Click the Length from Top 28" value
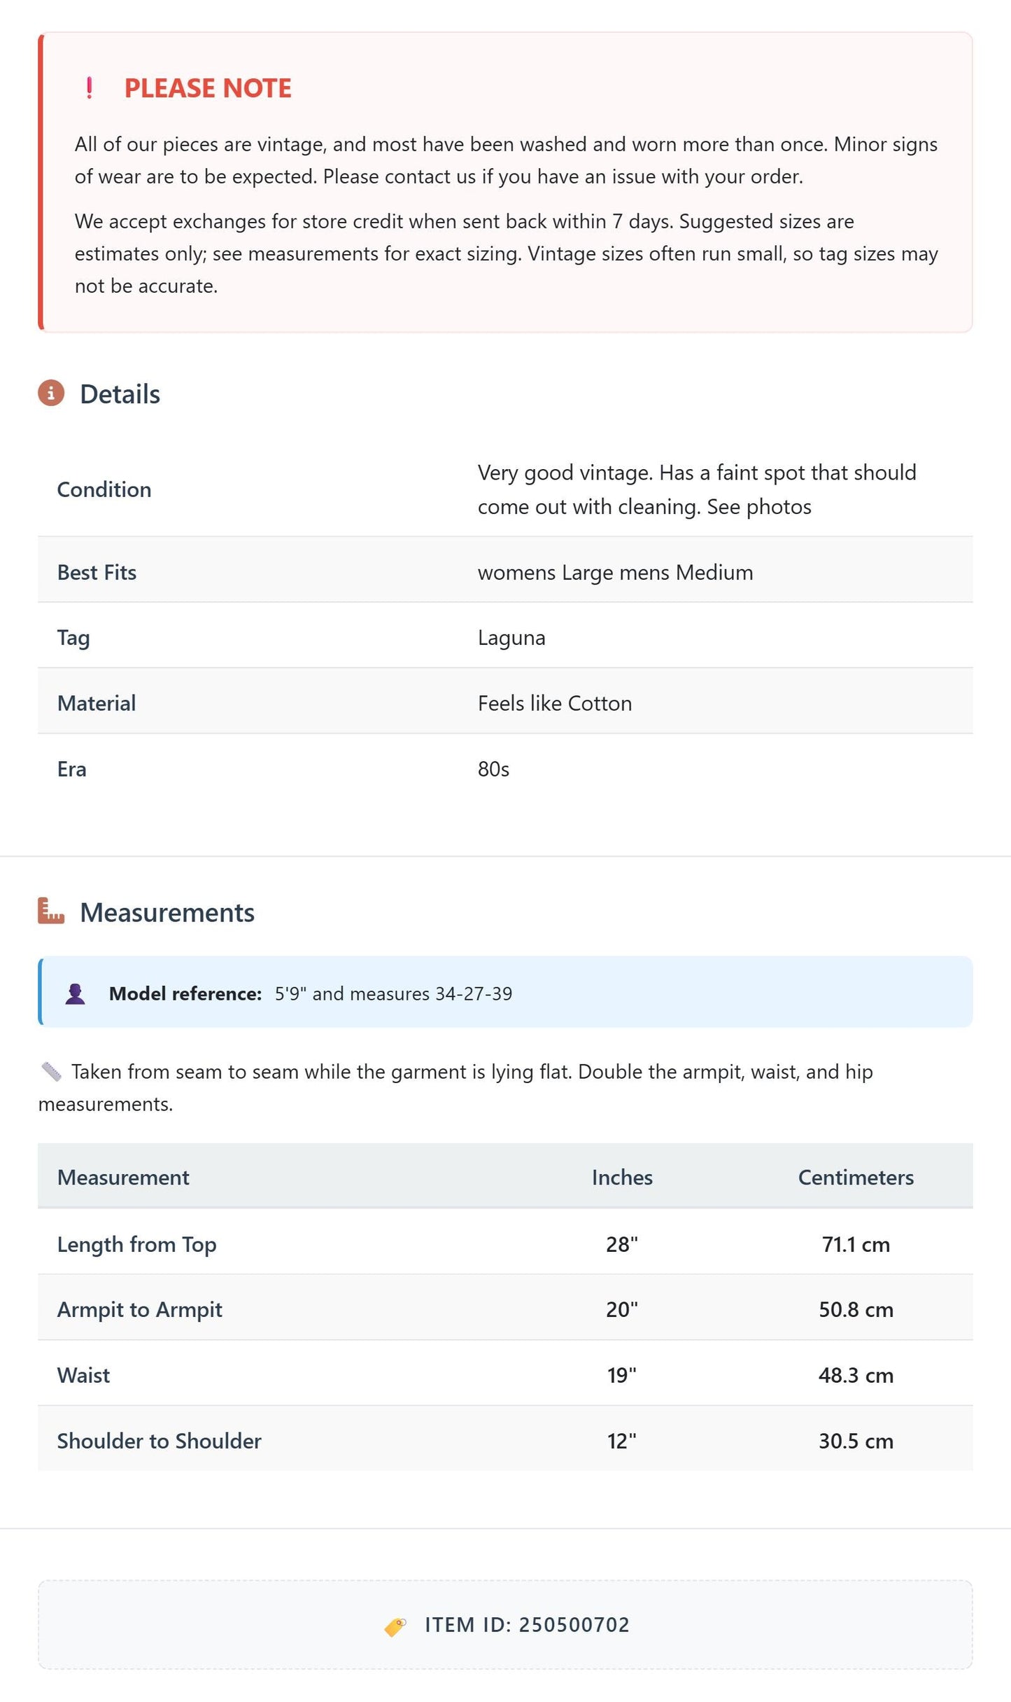 click(x=622, y=1244)
